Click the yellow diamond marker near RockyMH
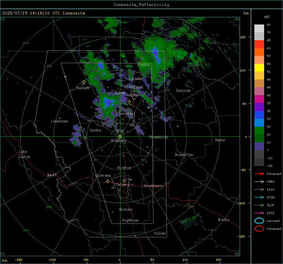283x264 pixels. click(x=84, y=82)
